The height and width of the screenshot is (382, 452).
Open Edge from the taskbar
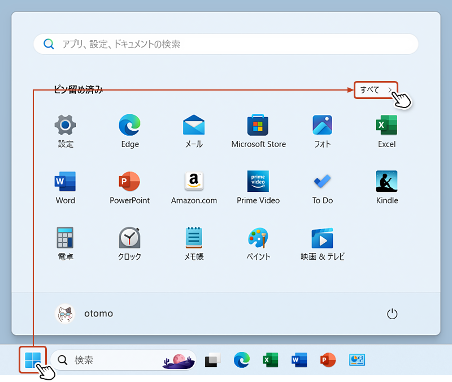pos(242,360)
